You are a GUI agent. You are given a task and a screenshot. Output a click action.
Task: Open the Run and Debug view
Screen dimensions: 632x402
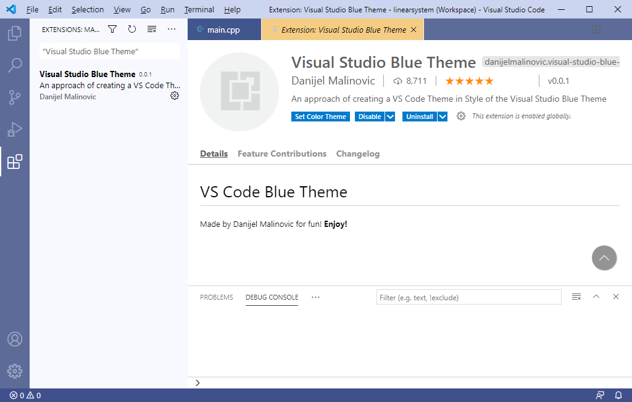click(x=15, y=129)
